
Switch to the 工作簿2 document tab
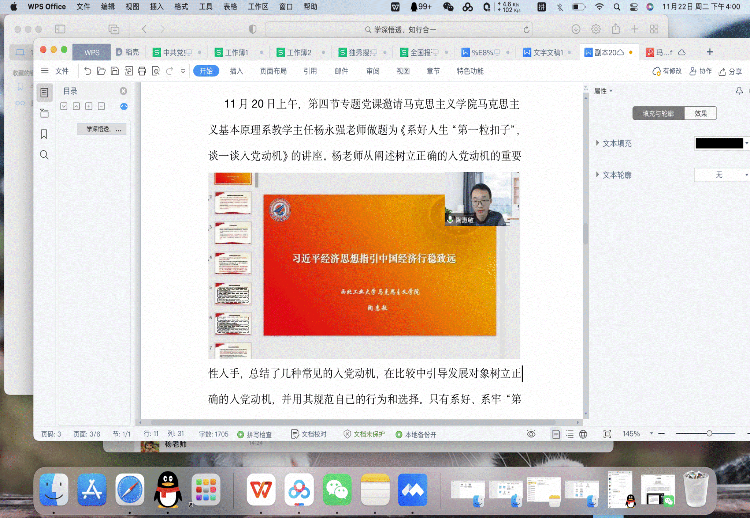coord(298,52)
